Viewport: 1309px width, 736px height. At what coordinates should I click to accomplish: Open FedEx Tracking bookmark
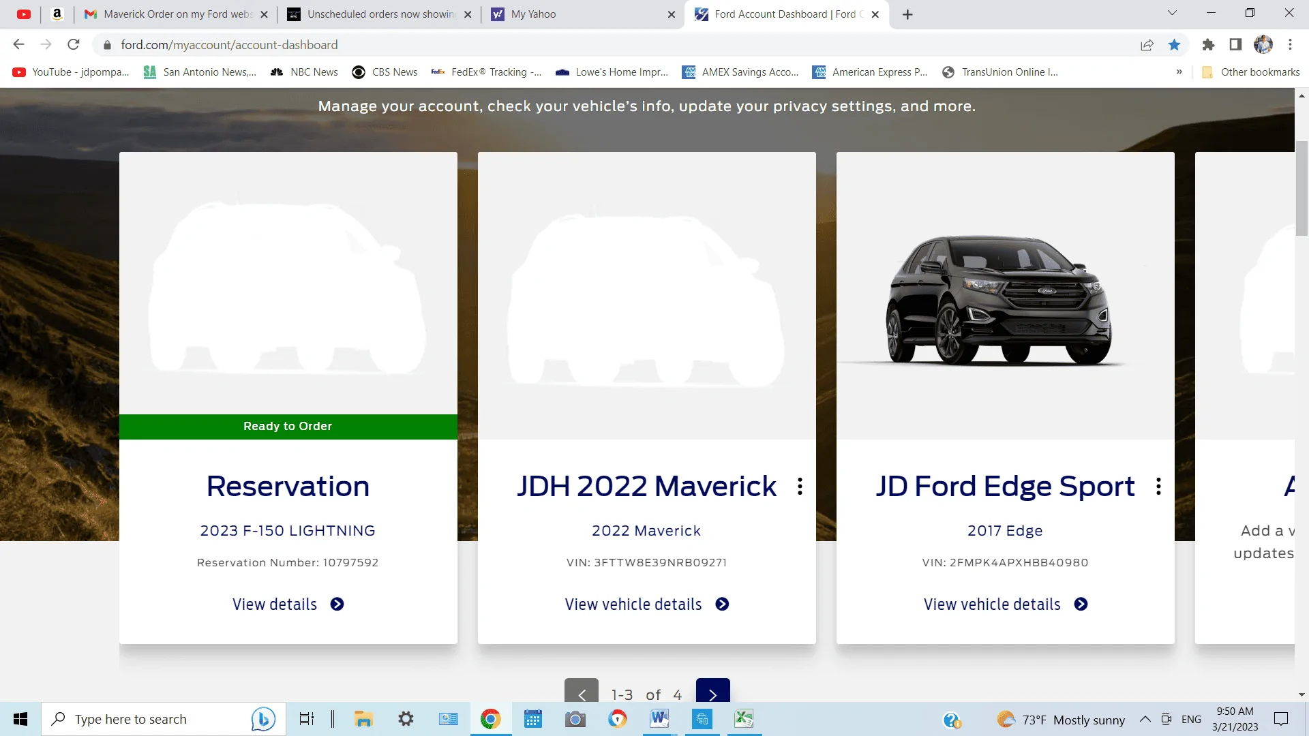click(486, 72)
